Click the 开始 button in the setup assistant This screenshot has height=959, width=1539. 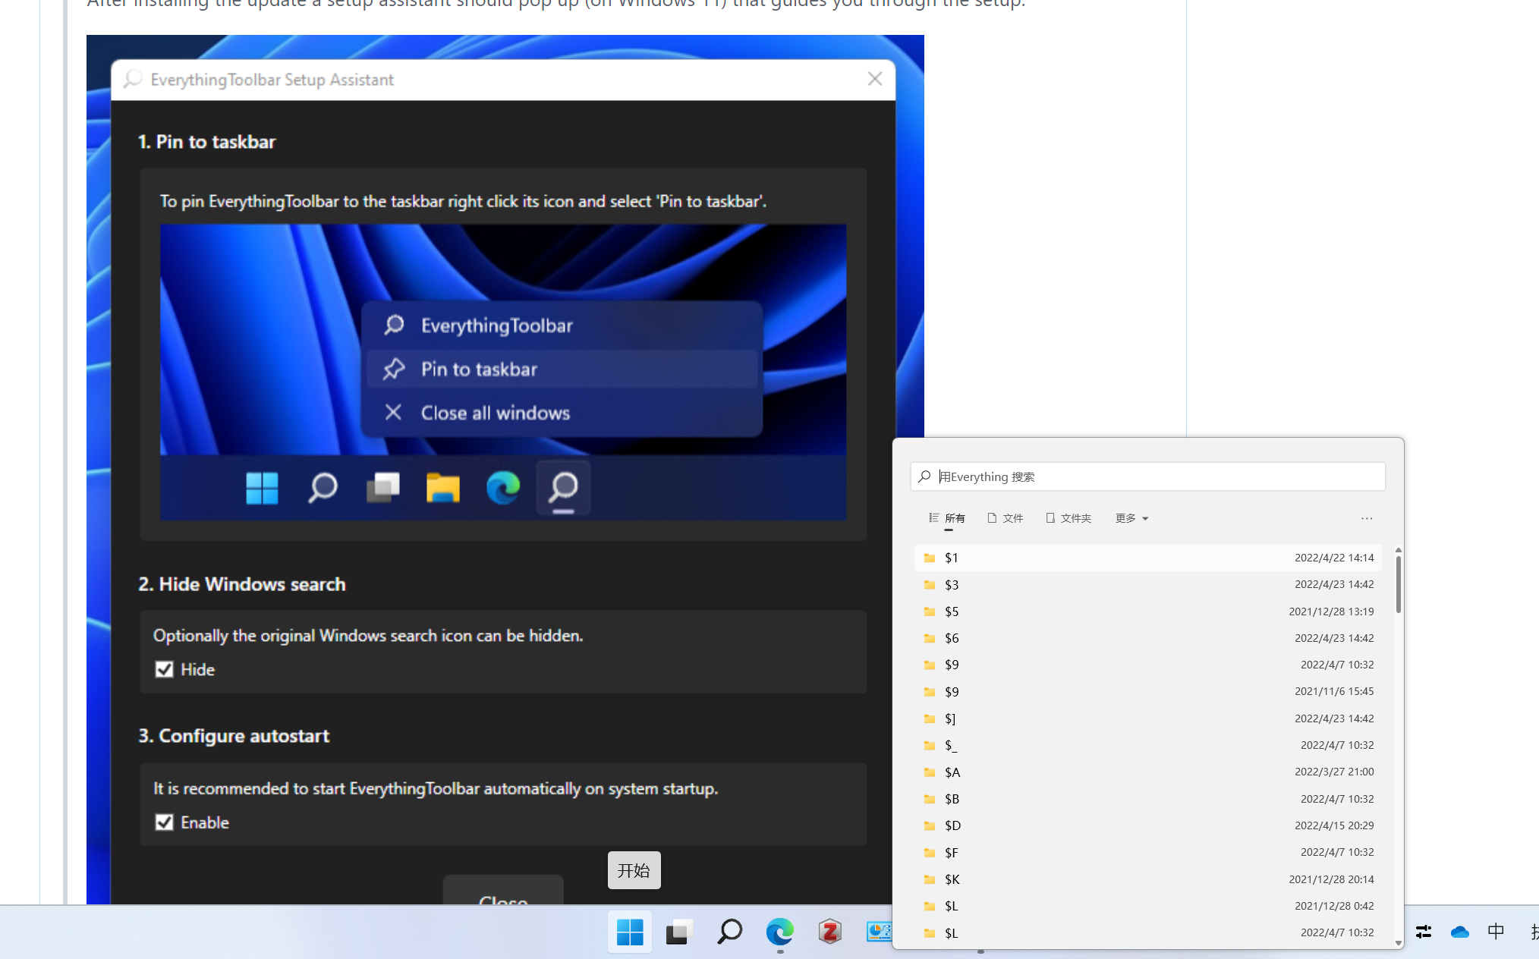point(634,870)
